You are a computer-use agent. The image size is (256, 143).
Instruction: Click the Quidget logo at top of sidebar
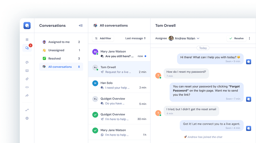pos(27,26)
